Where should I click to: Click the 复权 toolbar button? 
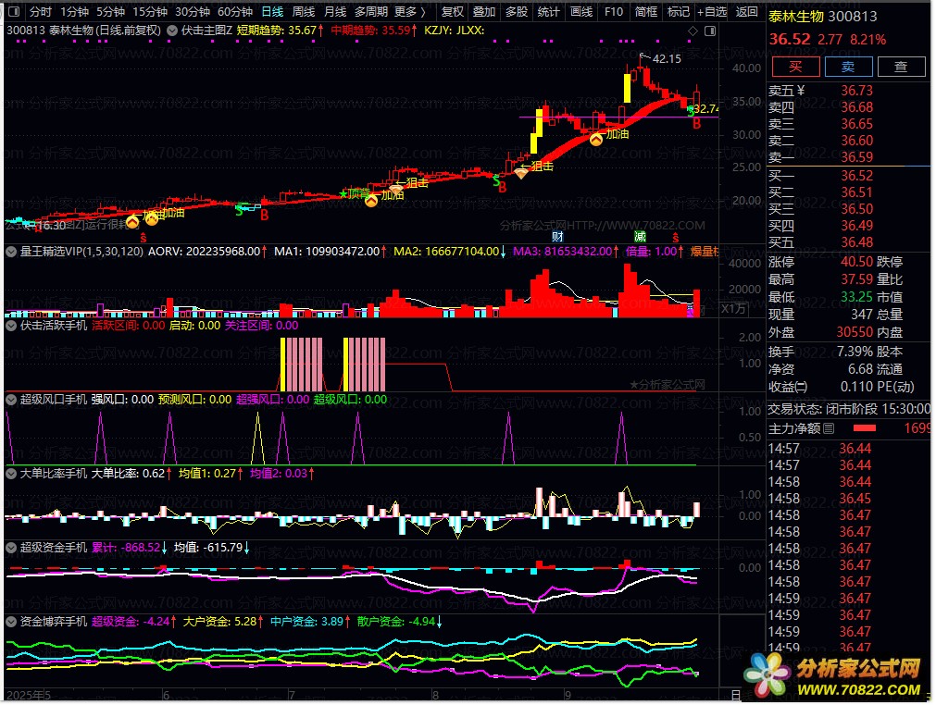(452, 11)
